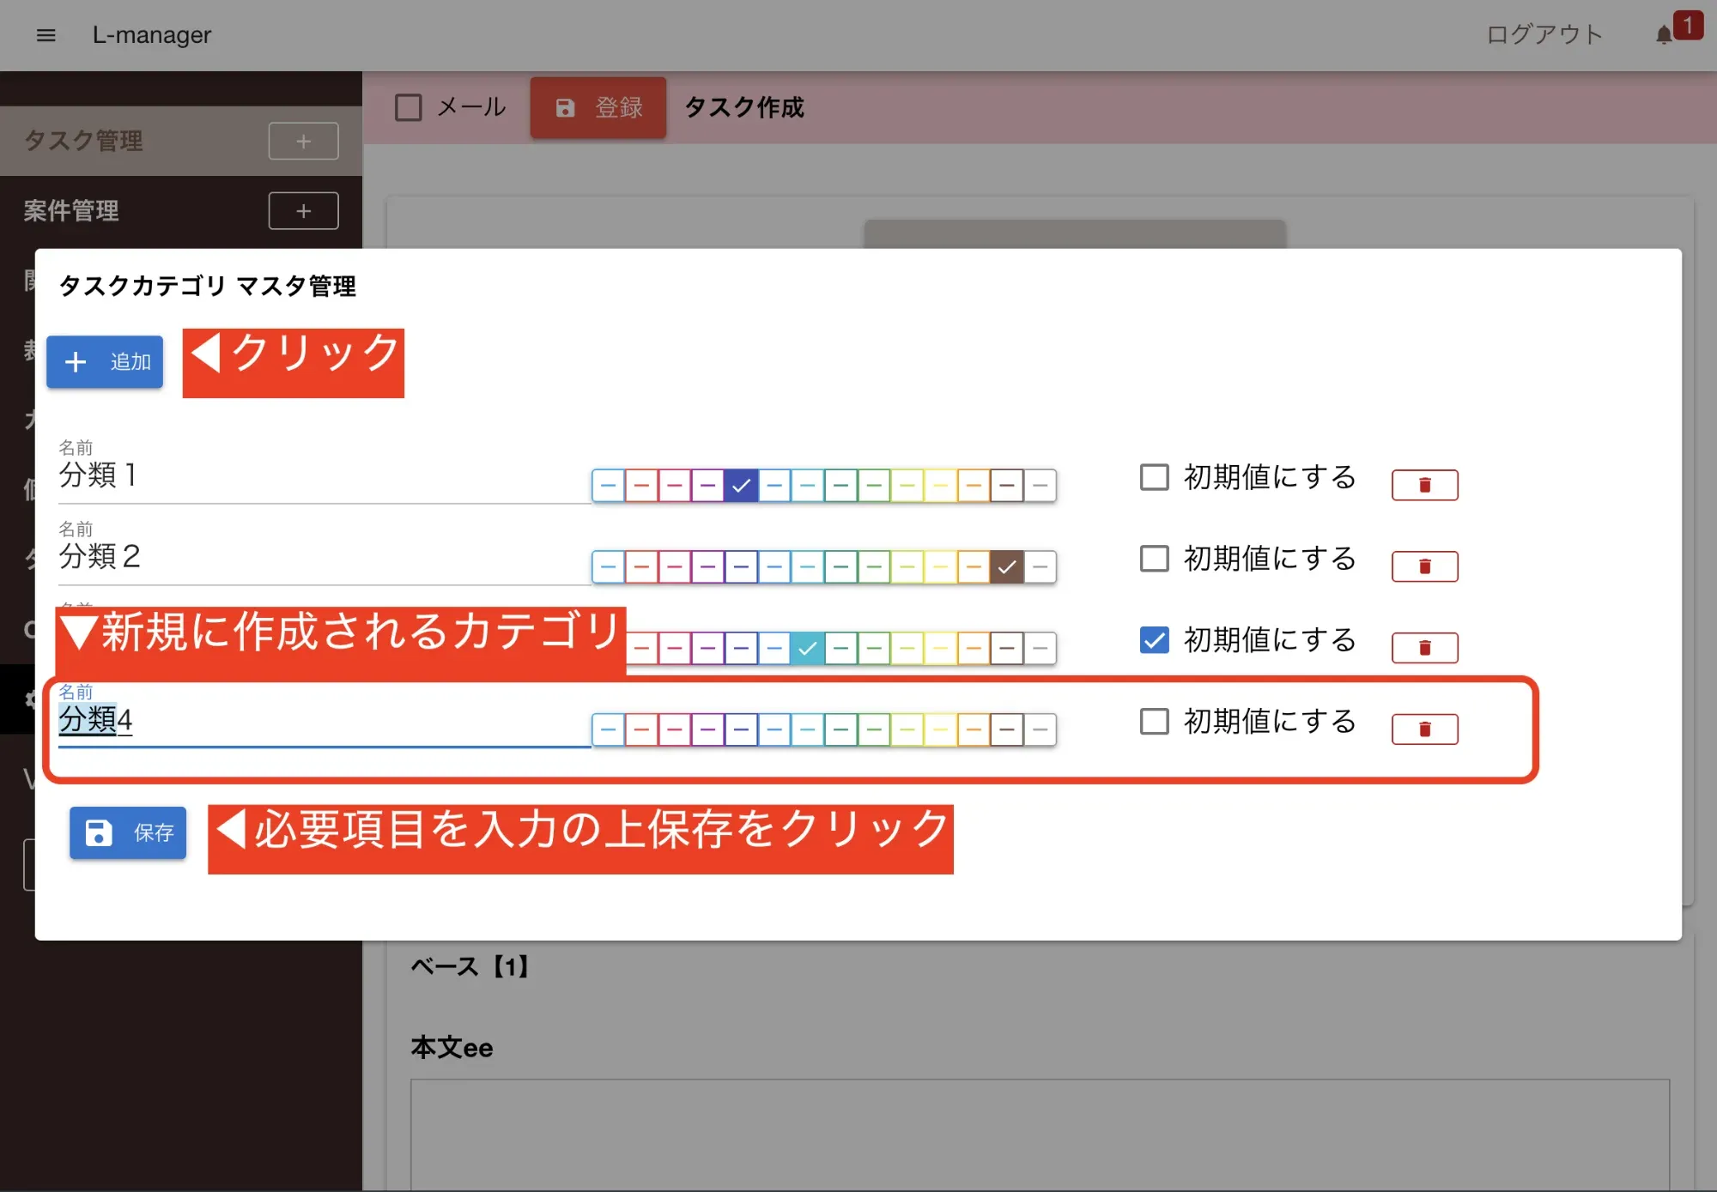Tick 初期値にする in the 分類4 row
The height and width of the screenshot is (1192, 1717).
coord(1154,722)
